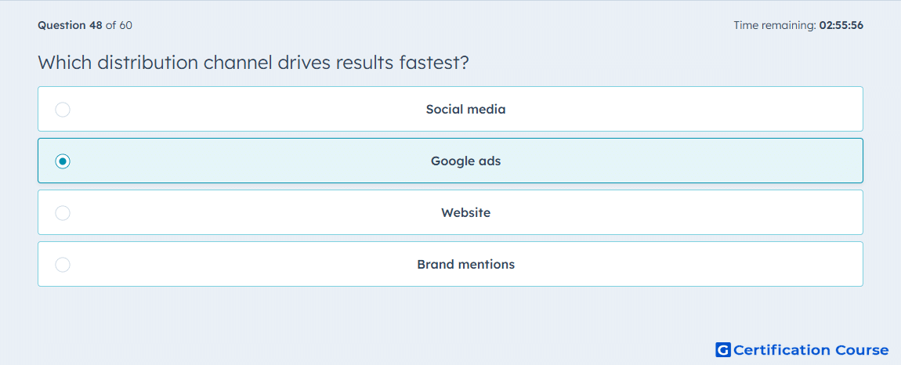Click the highlighted Google ads answer card
The height and width of the screenshot is (365, 901).
click(450, 161)
